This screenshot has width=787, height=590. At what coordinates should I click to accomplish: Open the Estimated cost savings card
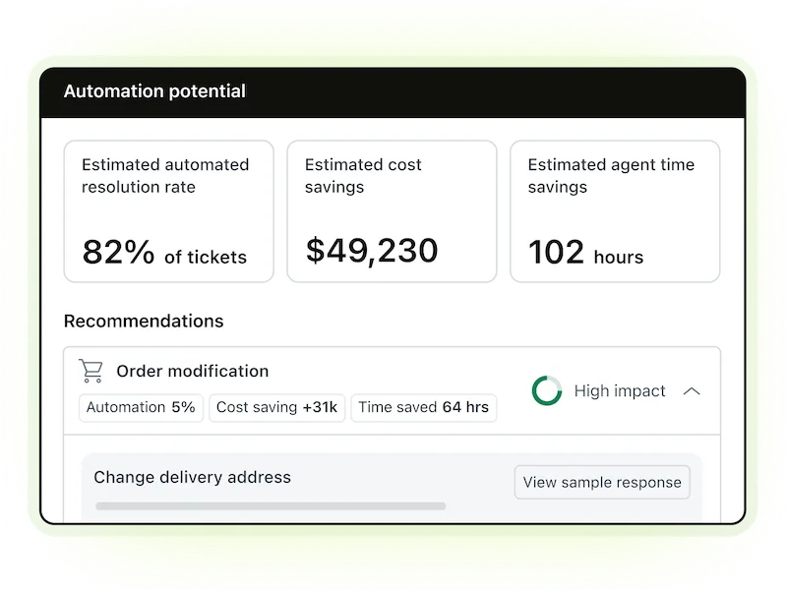pyautogui.click(x=392, y=210)
